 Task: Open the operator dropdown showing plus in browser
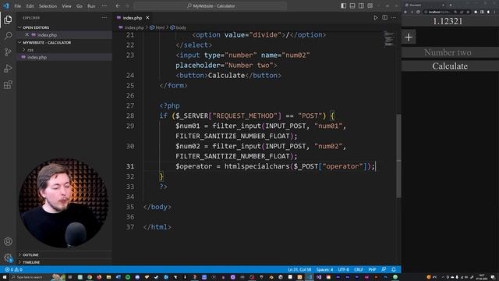click(409, 37)
